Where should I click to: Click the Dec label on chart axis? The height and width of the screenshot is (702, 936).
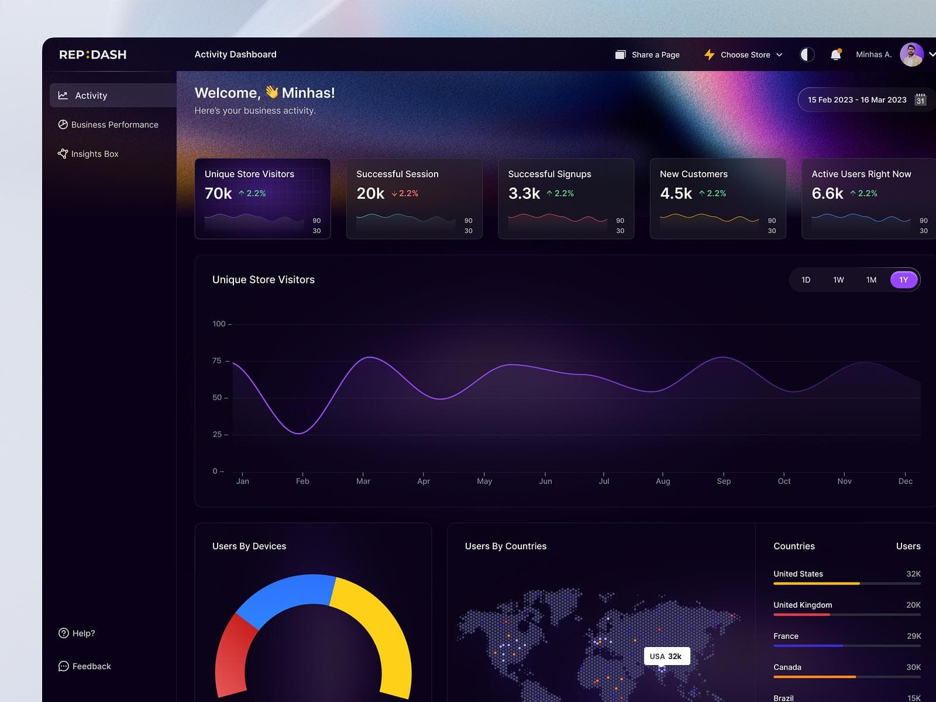point(905,481)
